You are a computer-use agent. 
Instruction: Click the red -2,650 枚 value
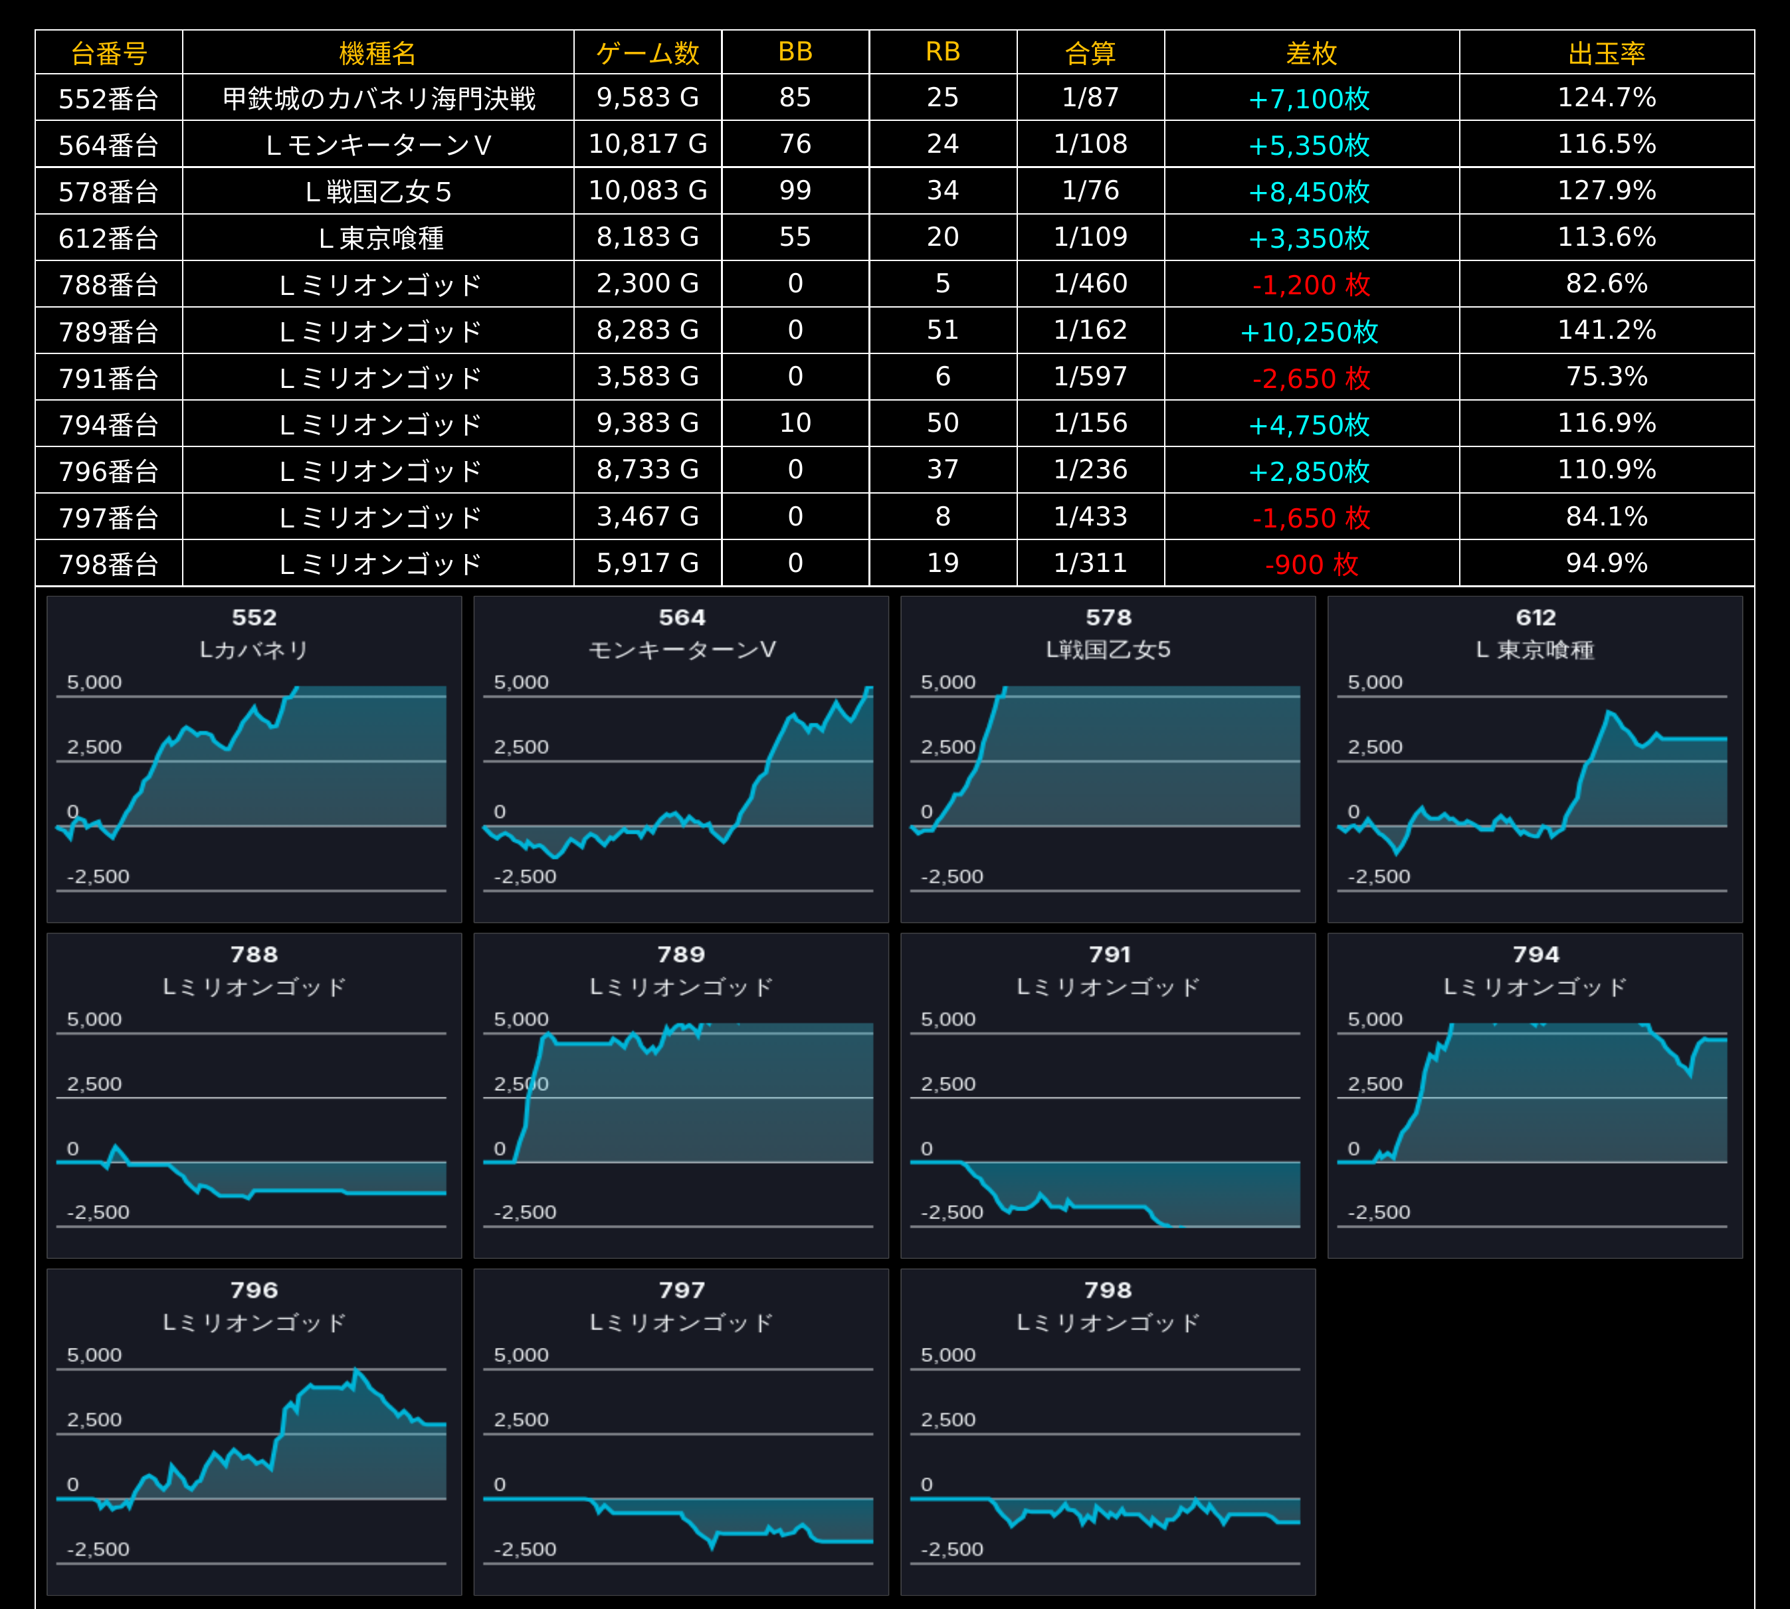[1312, 377]
